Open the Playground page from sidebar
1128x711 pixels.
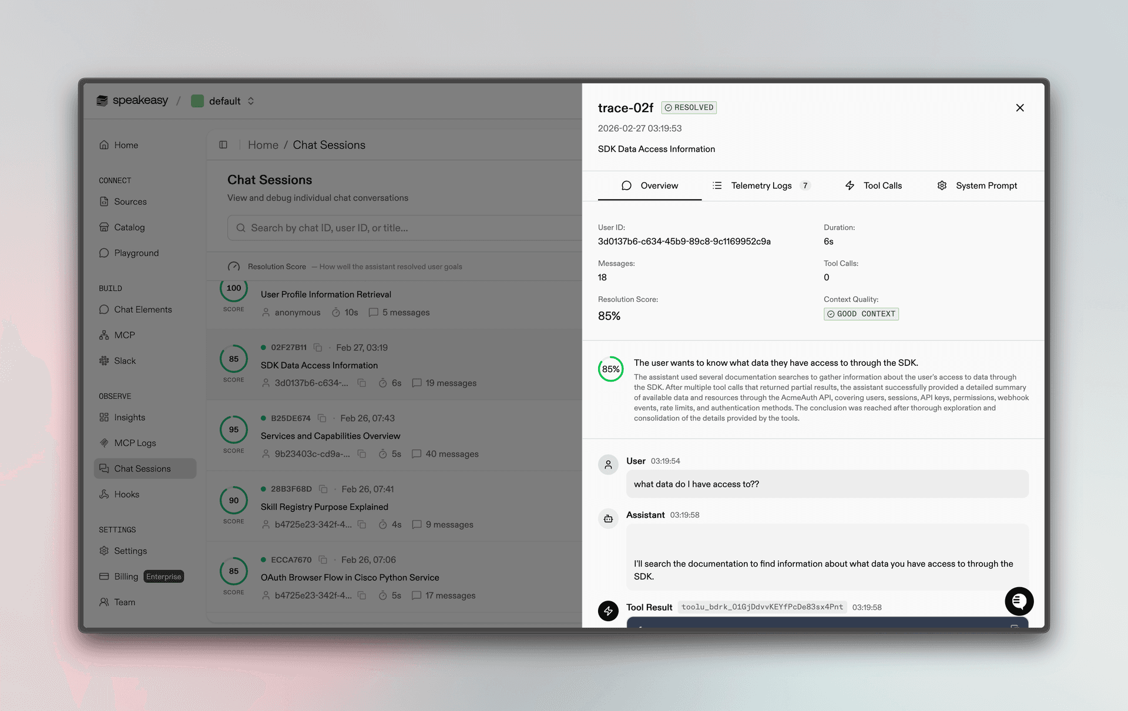[136, 253]
